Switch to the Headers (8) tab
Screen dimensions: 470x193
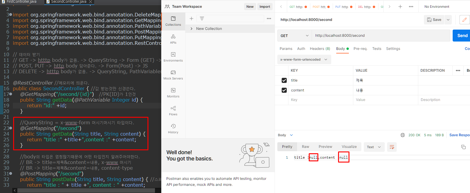tap(320, 49)
